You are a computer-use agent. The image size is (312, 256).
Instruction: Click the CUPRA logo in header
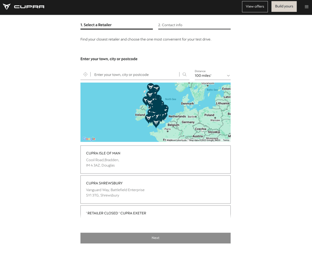[x=24, y=7]
